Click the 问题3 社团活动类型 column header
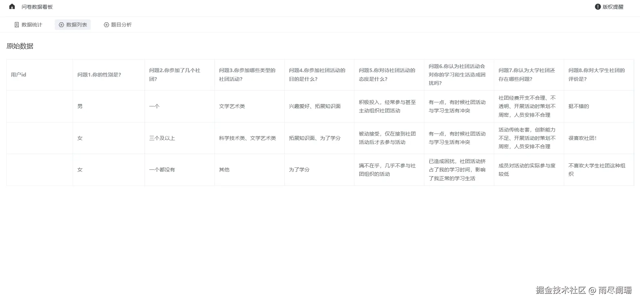This screenshot has width=640, height=303. pyautogui.click(x=249, y=75)
